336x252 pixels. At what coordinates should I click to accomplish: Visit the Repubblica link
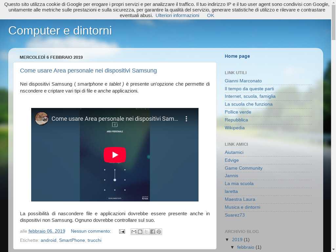coord(236,120)
